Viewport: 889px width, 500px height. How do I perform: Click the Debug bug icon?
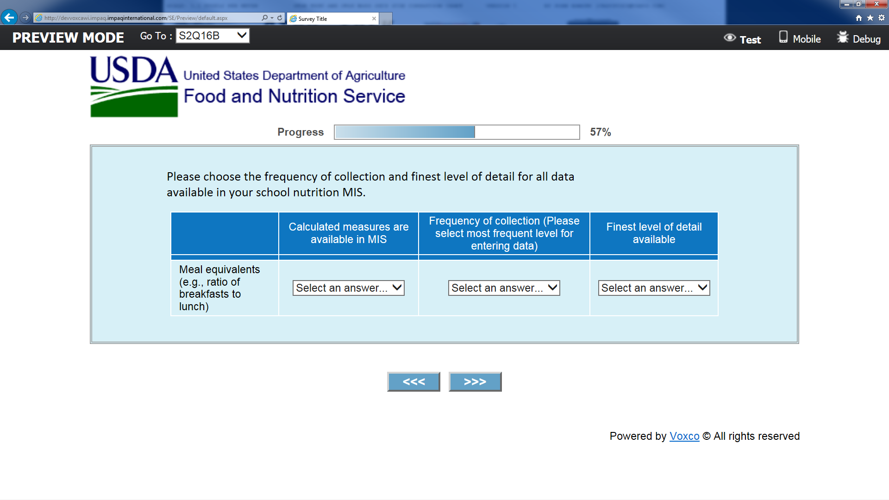pyautogui.click(x=843, y=37)
